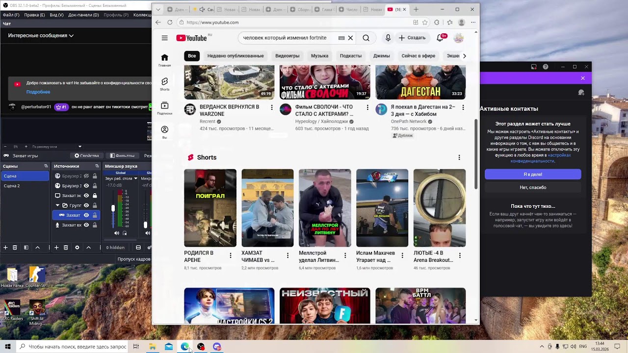Clear the YouTube search query
Screen dimensions: 628x353
tap(350, 38)
